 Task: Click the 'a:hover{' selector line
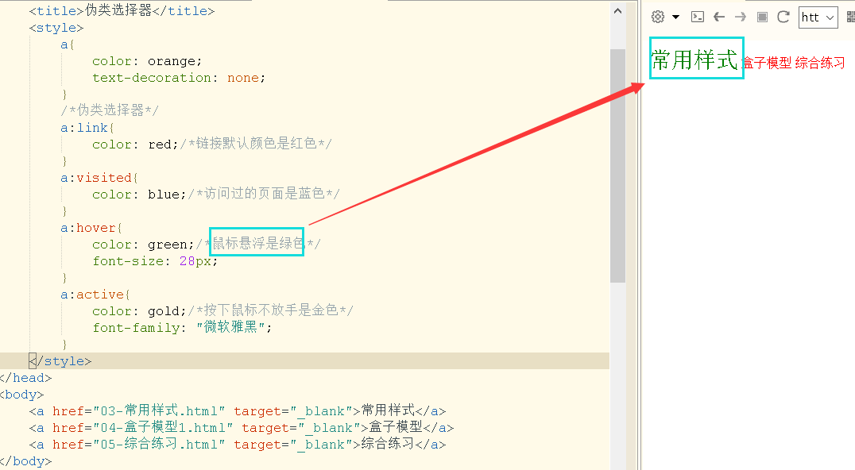coord(91,228)
